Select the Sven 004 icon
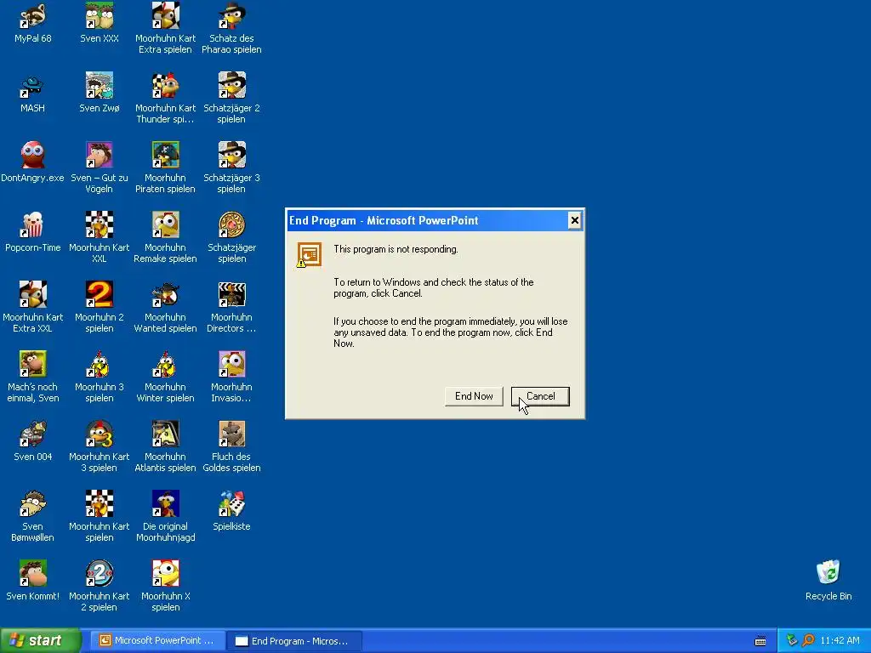This screenshot has width=871, height=653. click(x=33, y=434)
